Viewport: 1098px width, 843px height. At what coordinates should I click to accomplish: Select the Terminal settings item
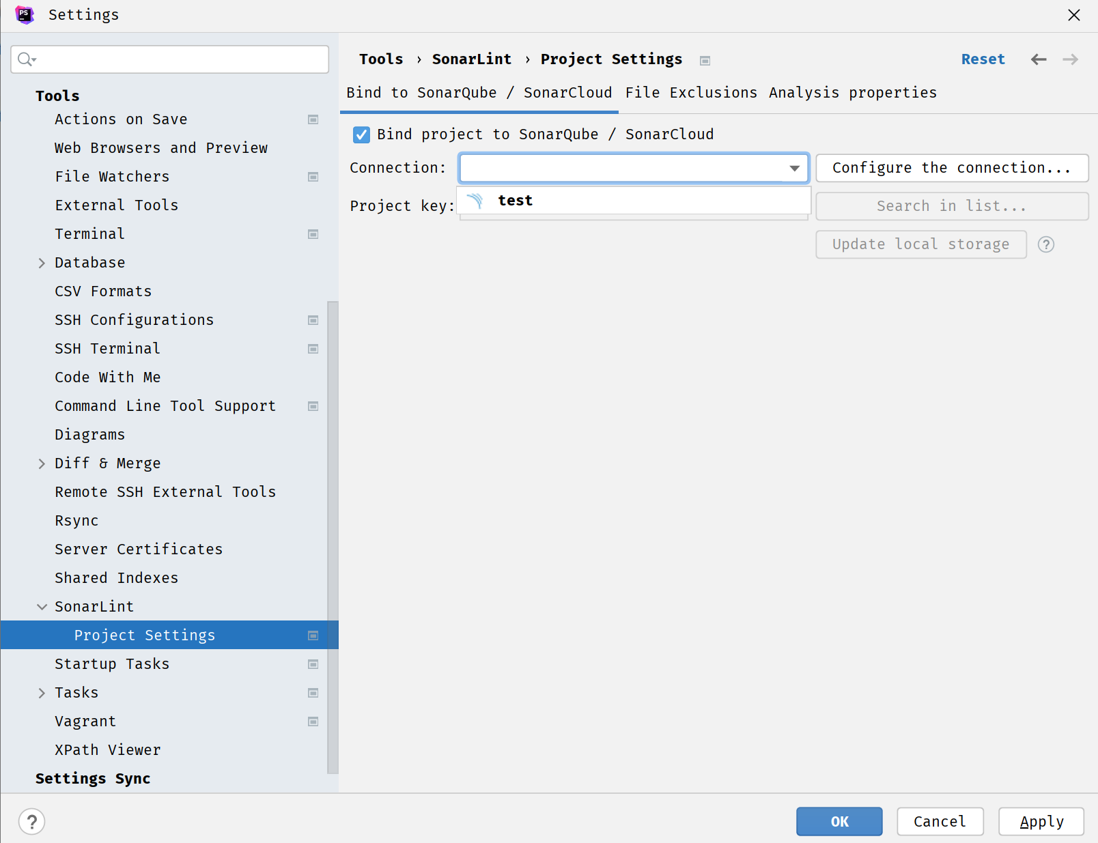coord(89,234)
